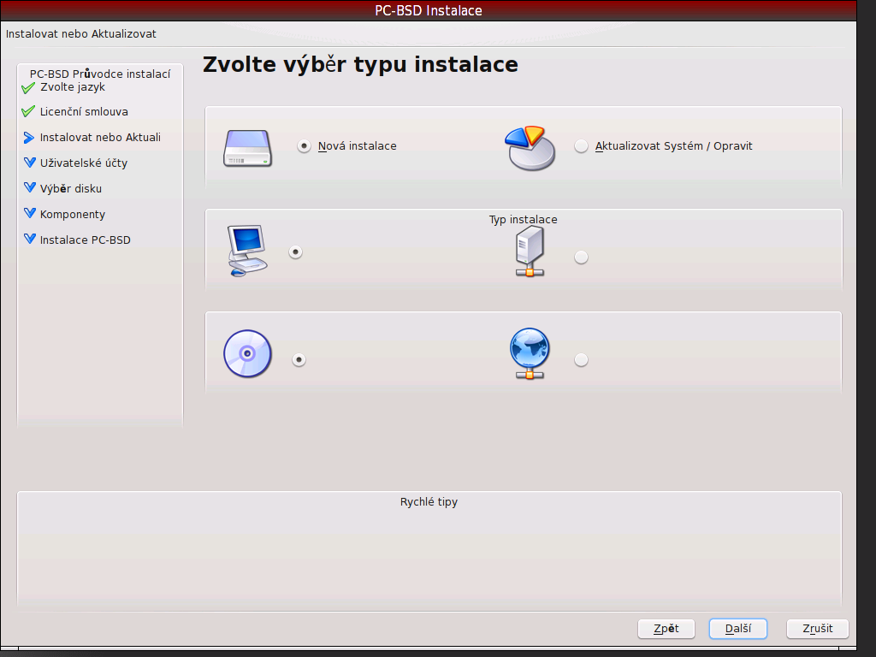Go back with the Zpět button
Screen dimensions: 876x657
point(666,629)
